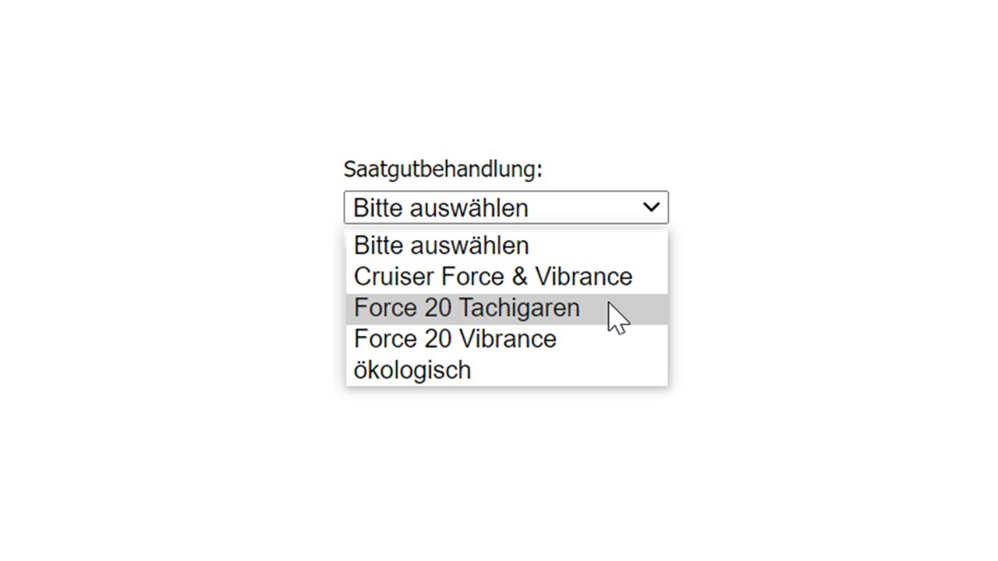This screenshot has height=561, width=998.
Task: Select the option directly above ökologisch
Action: pyautogui.click(x=455, y=340)
